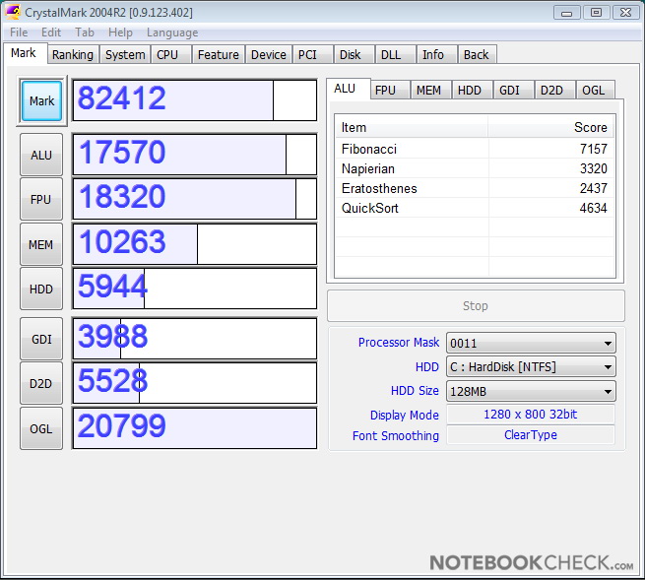Expand the HDD Size dropdown
Image resolution: width=645 pixels, height=580 pixels.
531,391
